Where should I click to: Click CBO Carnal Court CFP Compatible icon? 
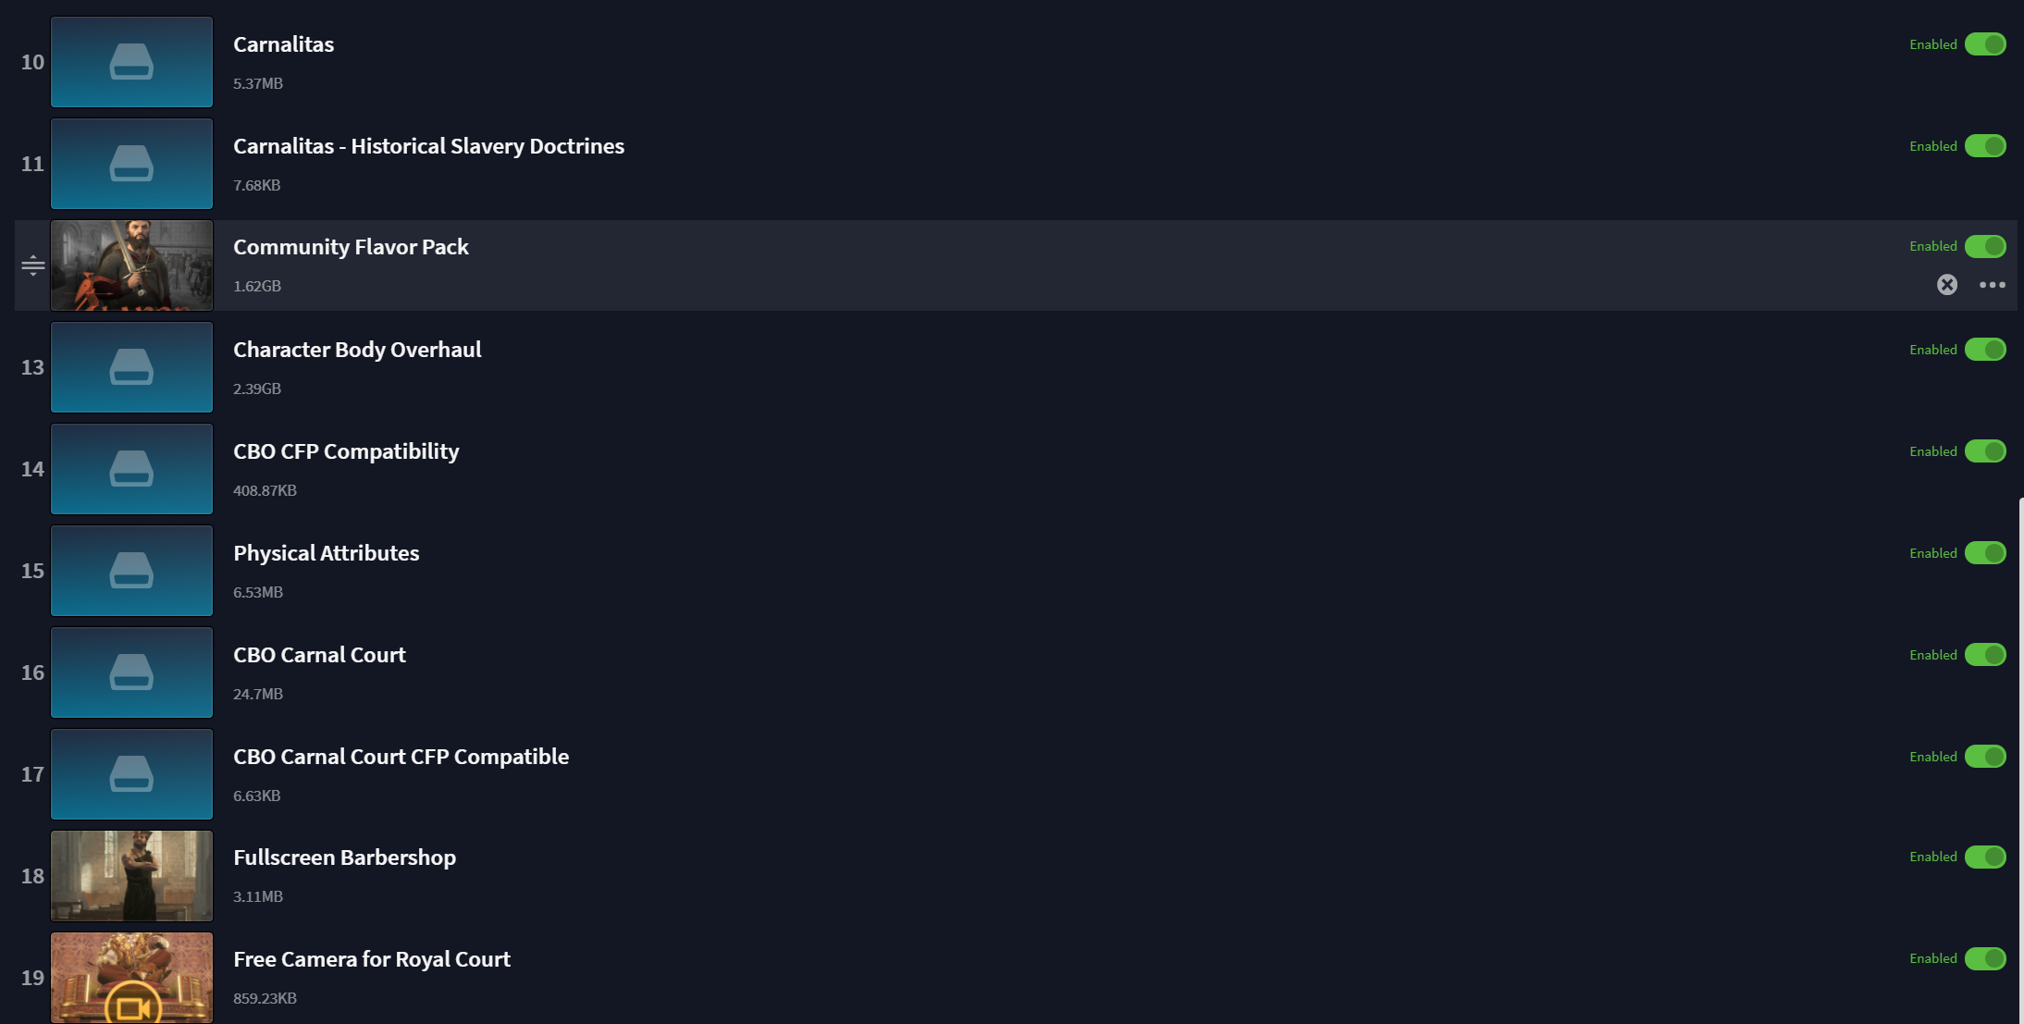pyautogui.click(x=131, y=774)
